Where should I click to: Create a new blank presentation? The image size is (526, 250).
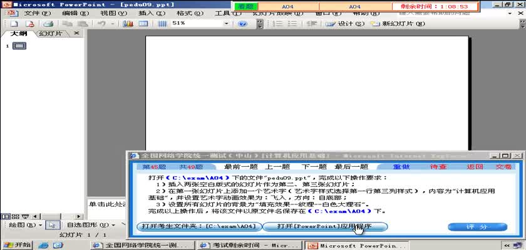click(14, 24)
